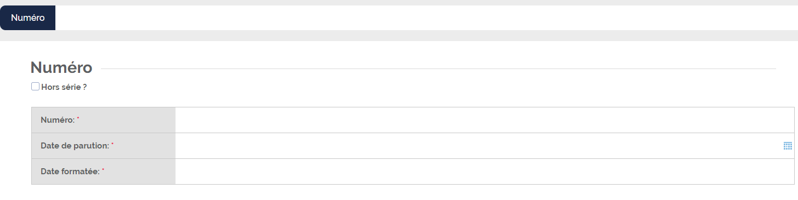Click the gray cell containing Numéro label
The width and height of the screenshot is (798, 200).
click(104, 120)
